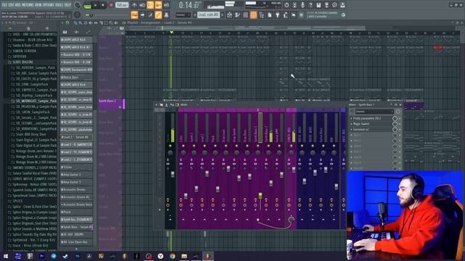This screenshot has width=465, height=261.
Task: Select Pluck pattern in picker
Action: [76, 212]
